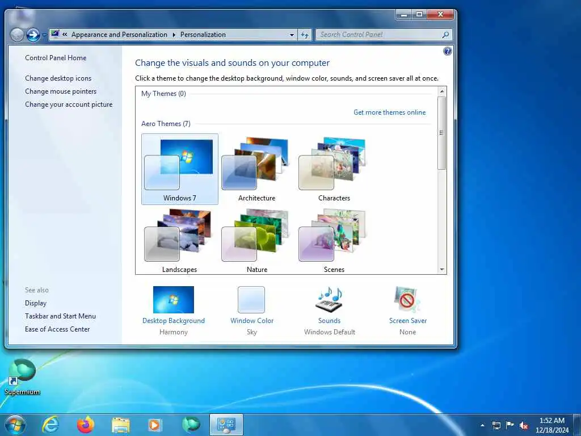Choose the Characters theme

pos(334,169)
